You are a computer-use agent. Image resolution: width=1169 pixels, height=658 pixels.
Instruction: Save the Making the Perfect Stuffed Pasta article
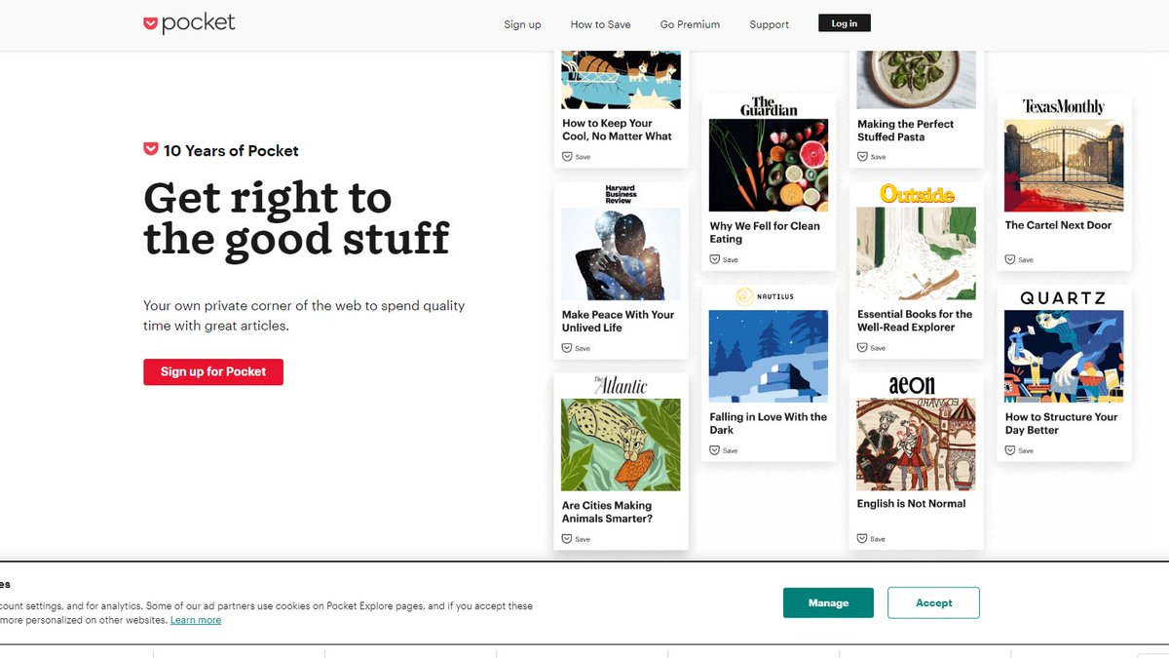[x=872, y=157]
